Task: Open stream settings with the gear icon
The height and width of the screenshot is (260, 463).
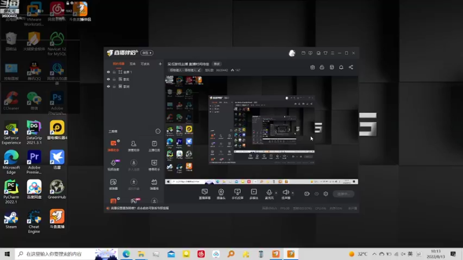Action: point(326,194)
